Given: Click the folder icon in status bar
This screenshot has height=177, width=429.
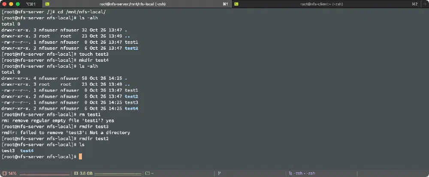Looking at the screenshot, I should coord(148,173).
